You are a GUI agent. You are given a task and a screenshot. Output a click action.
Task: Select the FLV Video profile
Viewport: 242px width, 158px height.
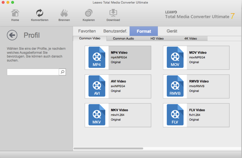[x=196, y=115]
